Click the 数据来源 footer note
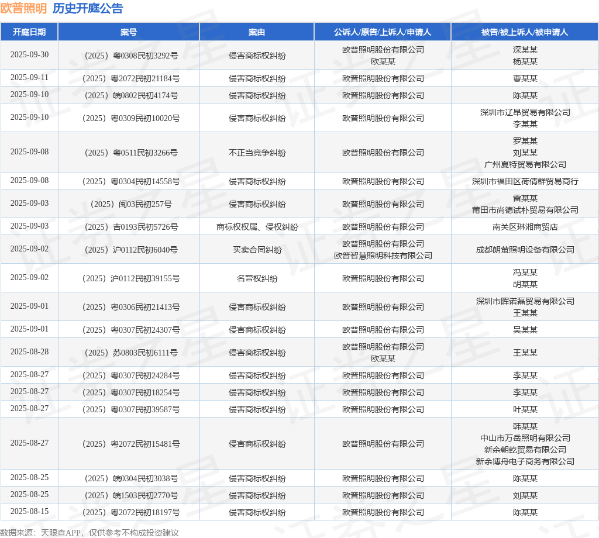599x538 pixels. pyautogui.click(x=89, y=533)
